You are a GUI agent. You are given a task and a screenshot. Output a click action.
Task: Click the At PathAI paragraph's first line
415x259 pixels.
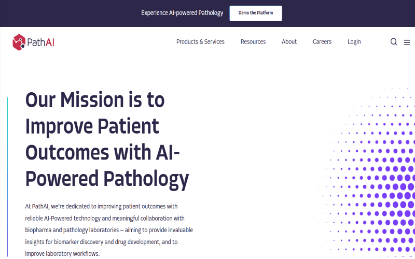click(101, 206)
